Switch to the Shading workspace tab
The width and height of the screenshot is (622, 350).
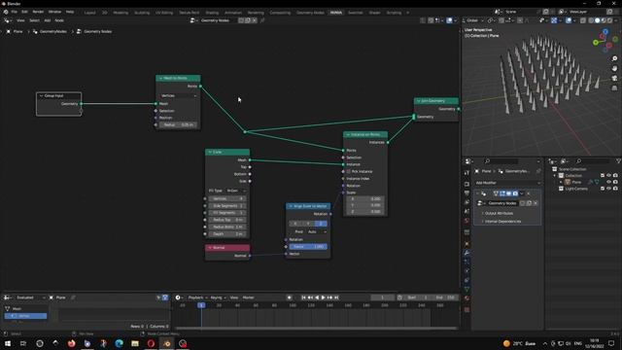click(212, 13)
